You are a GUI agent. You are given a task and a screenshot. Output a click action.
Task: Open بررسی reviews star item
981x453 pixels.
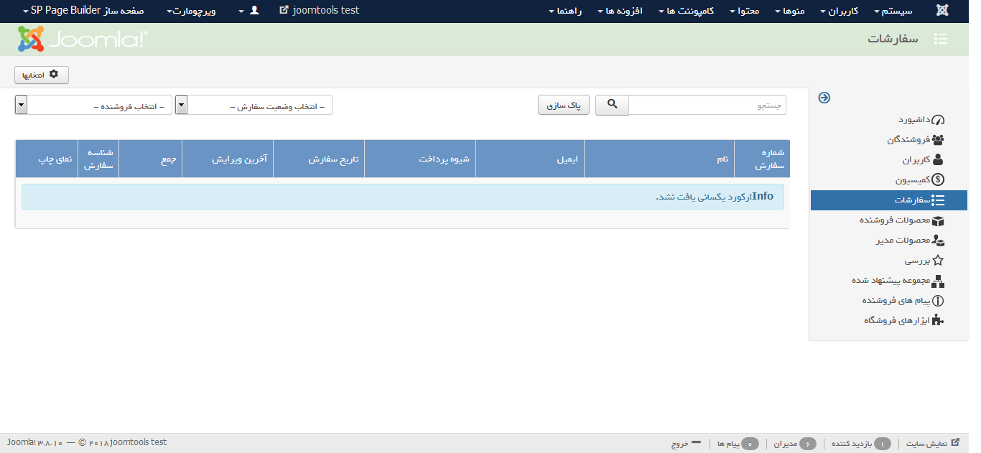tap(924, 261)
